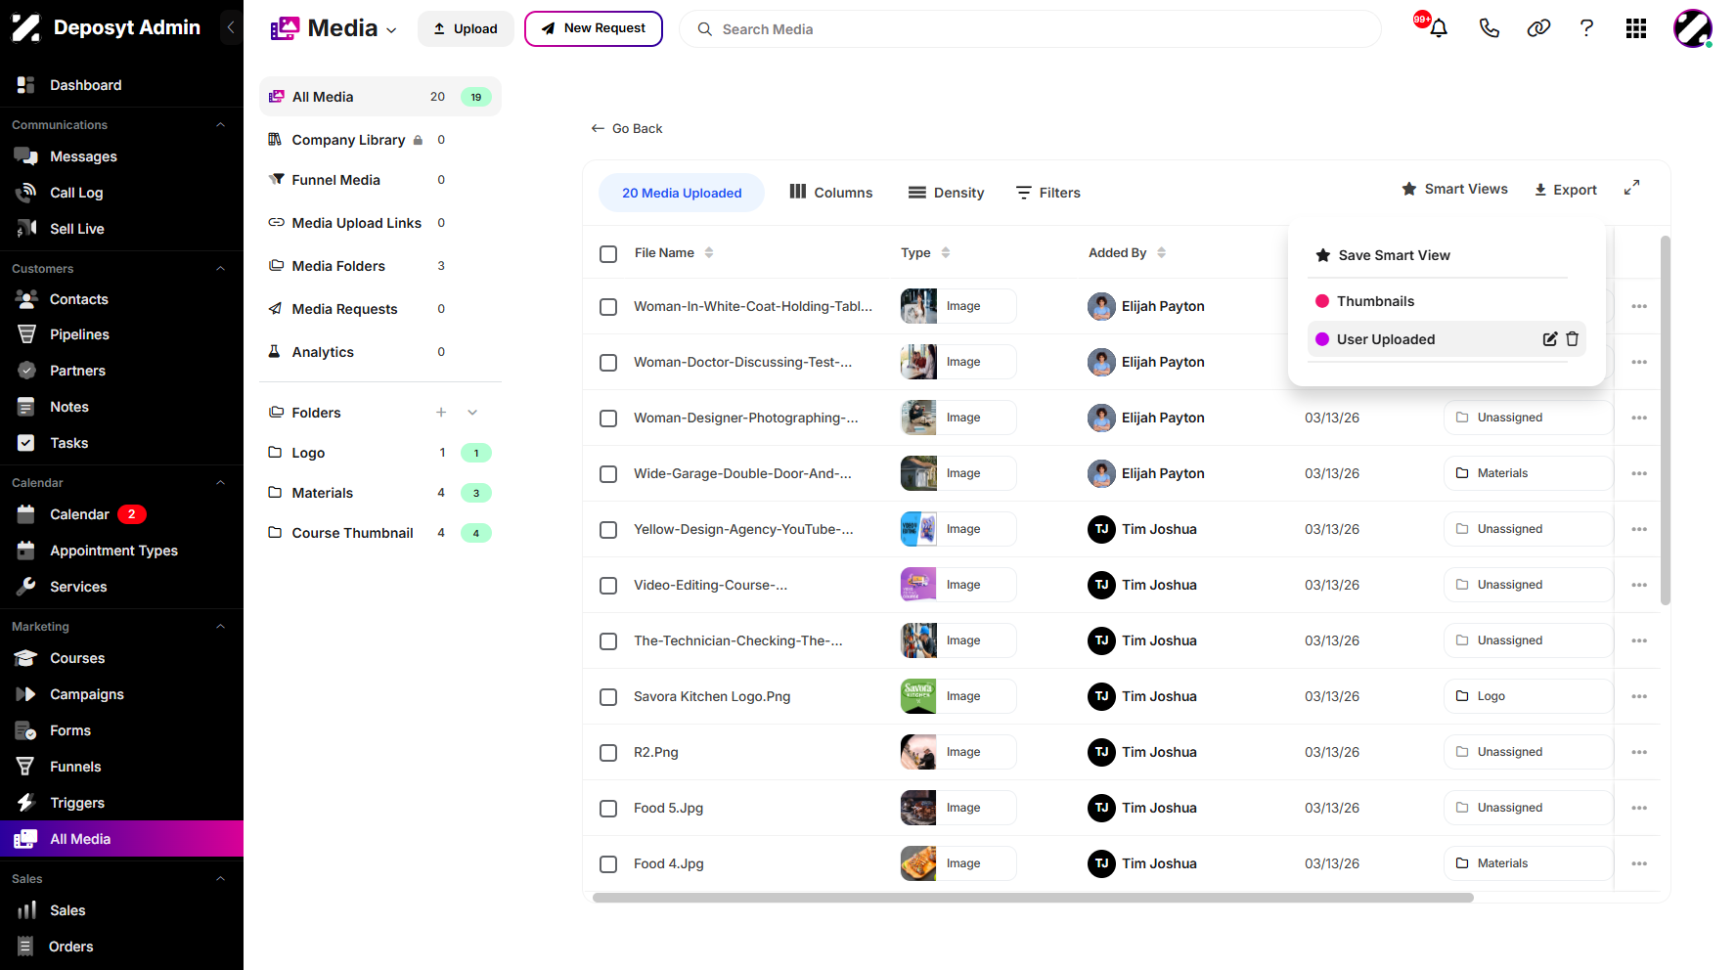Screen dimensions: 1736x970
Task: Collapse the Marketing section
Action: [220, 627]
